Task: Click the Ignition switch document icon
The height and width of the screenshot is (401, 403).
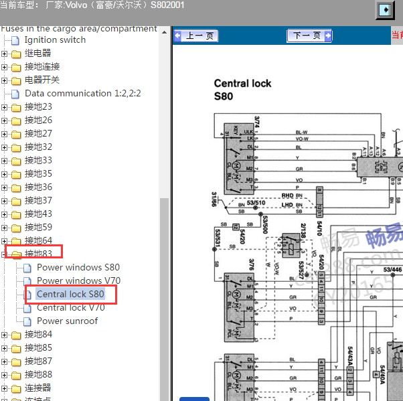Action: (15, 40)
